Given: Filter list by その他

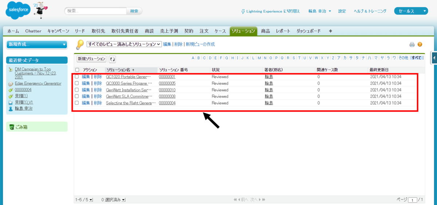Looking at the screenshot, I should click(403, 58).
